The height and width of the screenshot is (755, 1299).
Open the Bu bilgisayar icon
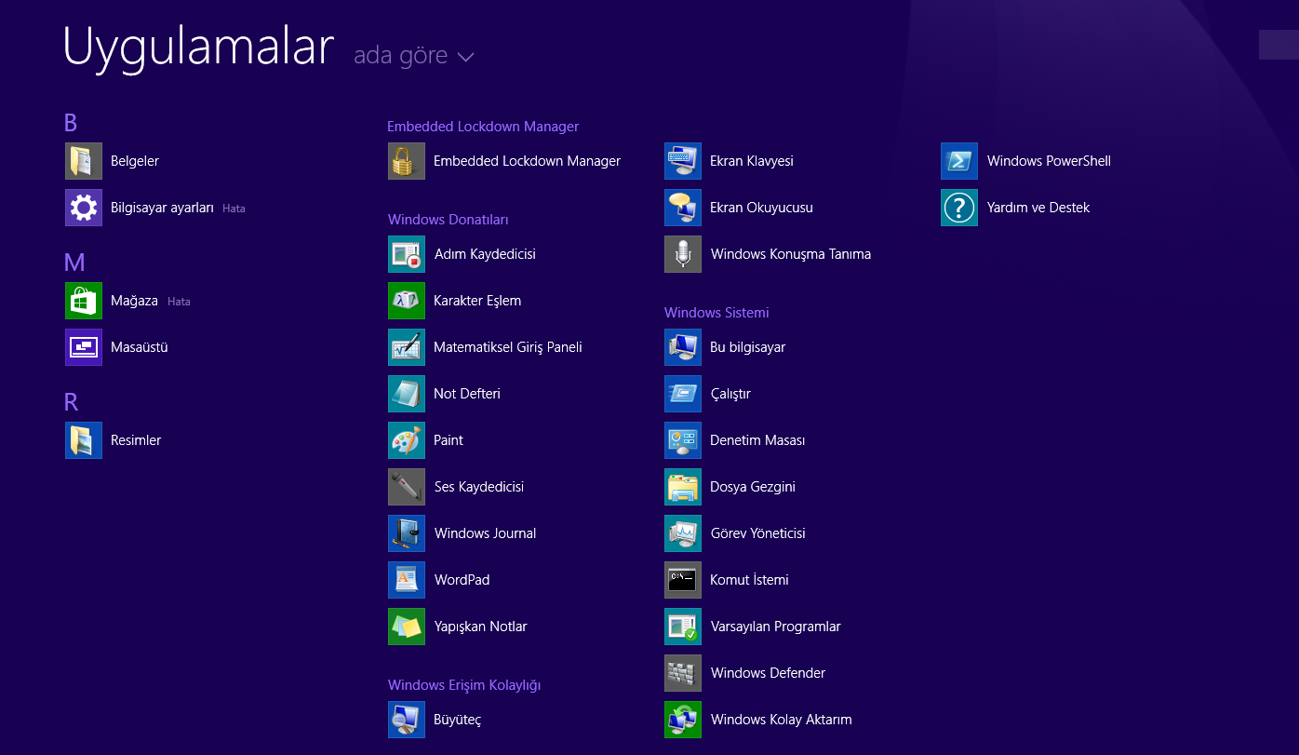coord(683,347)
